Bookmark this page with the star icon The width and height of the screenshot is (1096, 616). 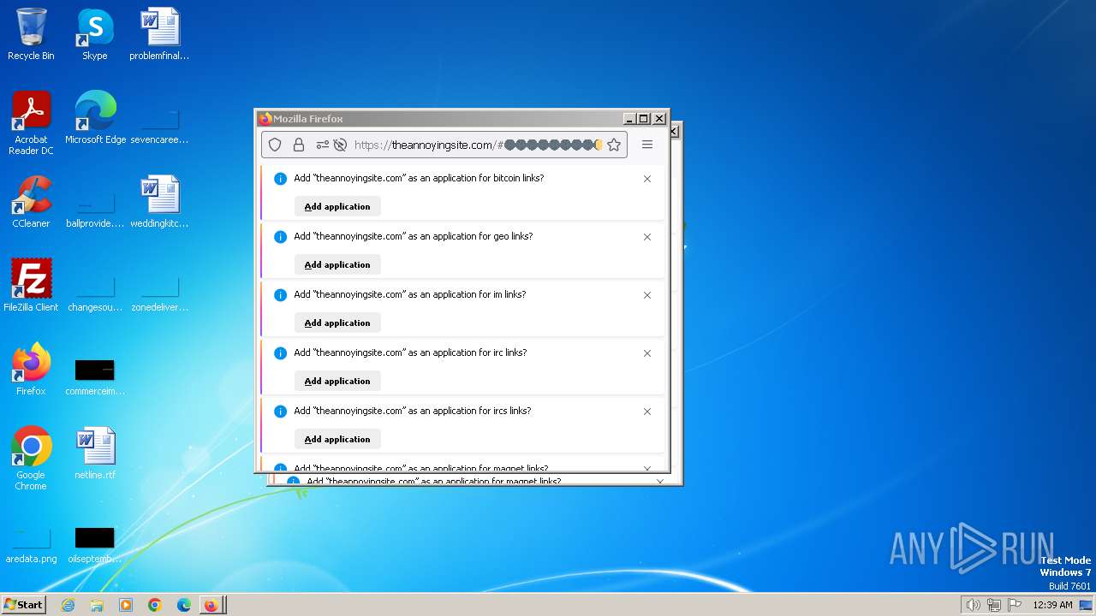click(x=614, y=145)
